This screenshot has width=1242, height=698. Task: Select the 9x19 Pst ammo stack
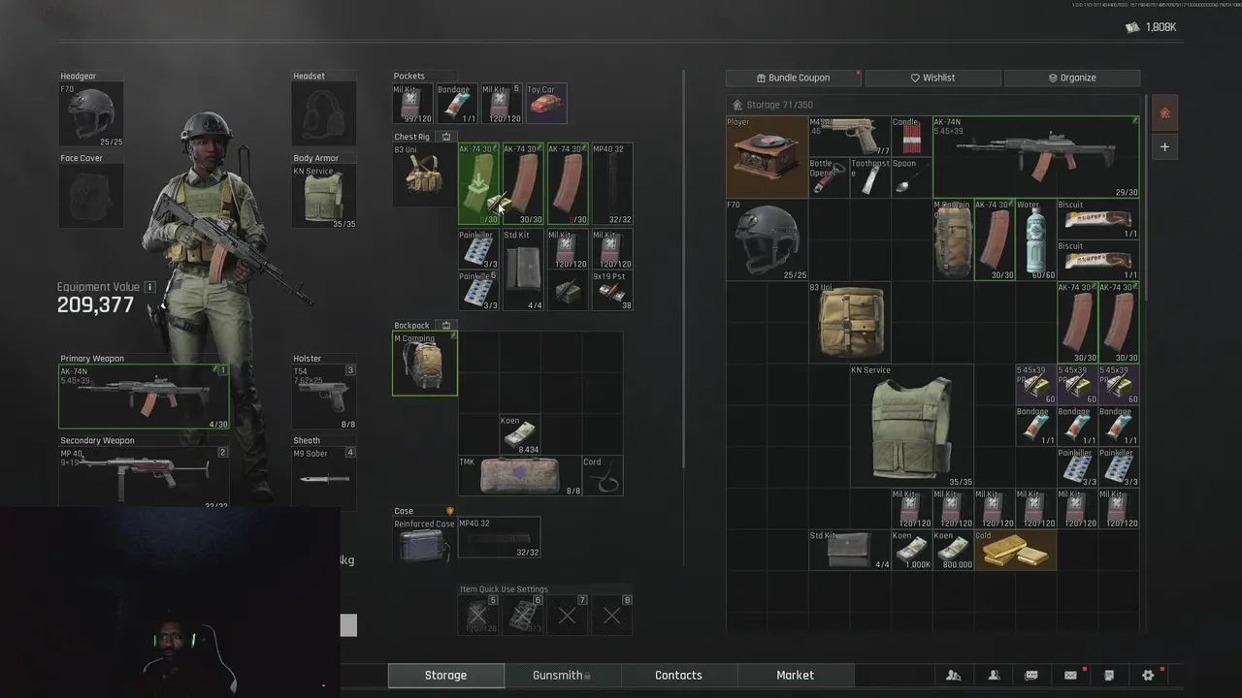click(612, 291)
